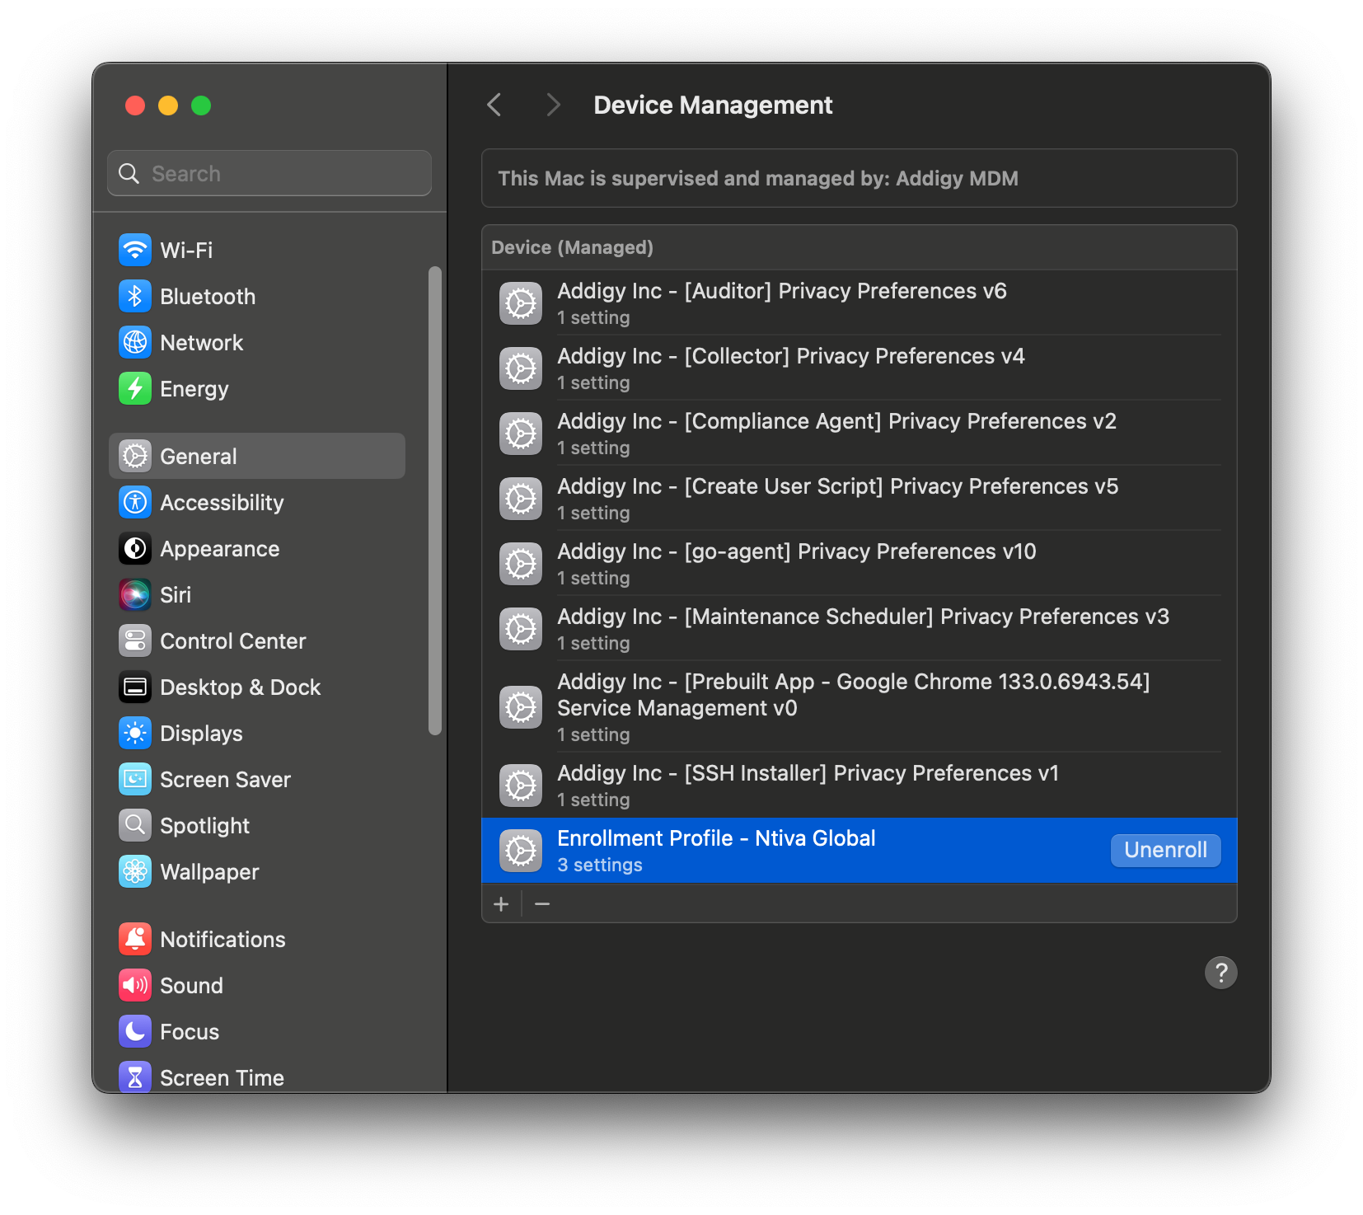Click the General gear icon
Image resolution: width=1363 pixels, height=1215 pixels.
click(x=135, y=456)
